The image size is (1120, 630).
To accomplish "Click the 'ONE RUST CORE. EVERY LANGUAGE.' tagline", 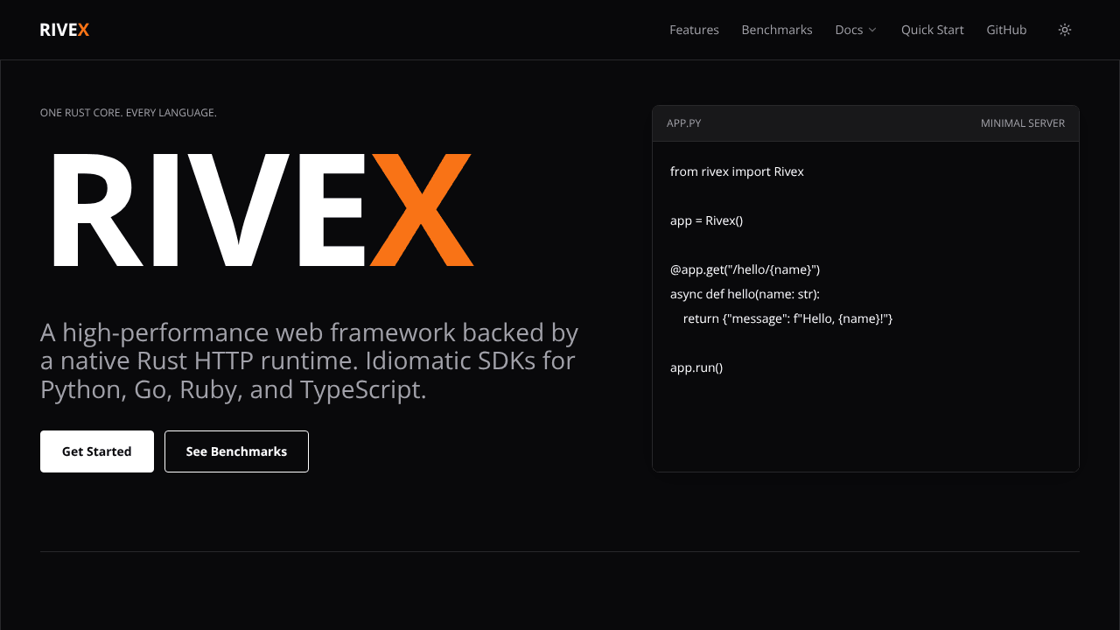I will tap(129, 113).
